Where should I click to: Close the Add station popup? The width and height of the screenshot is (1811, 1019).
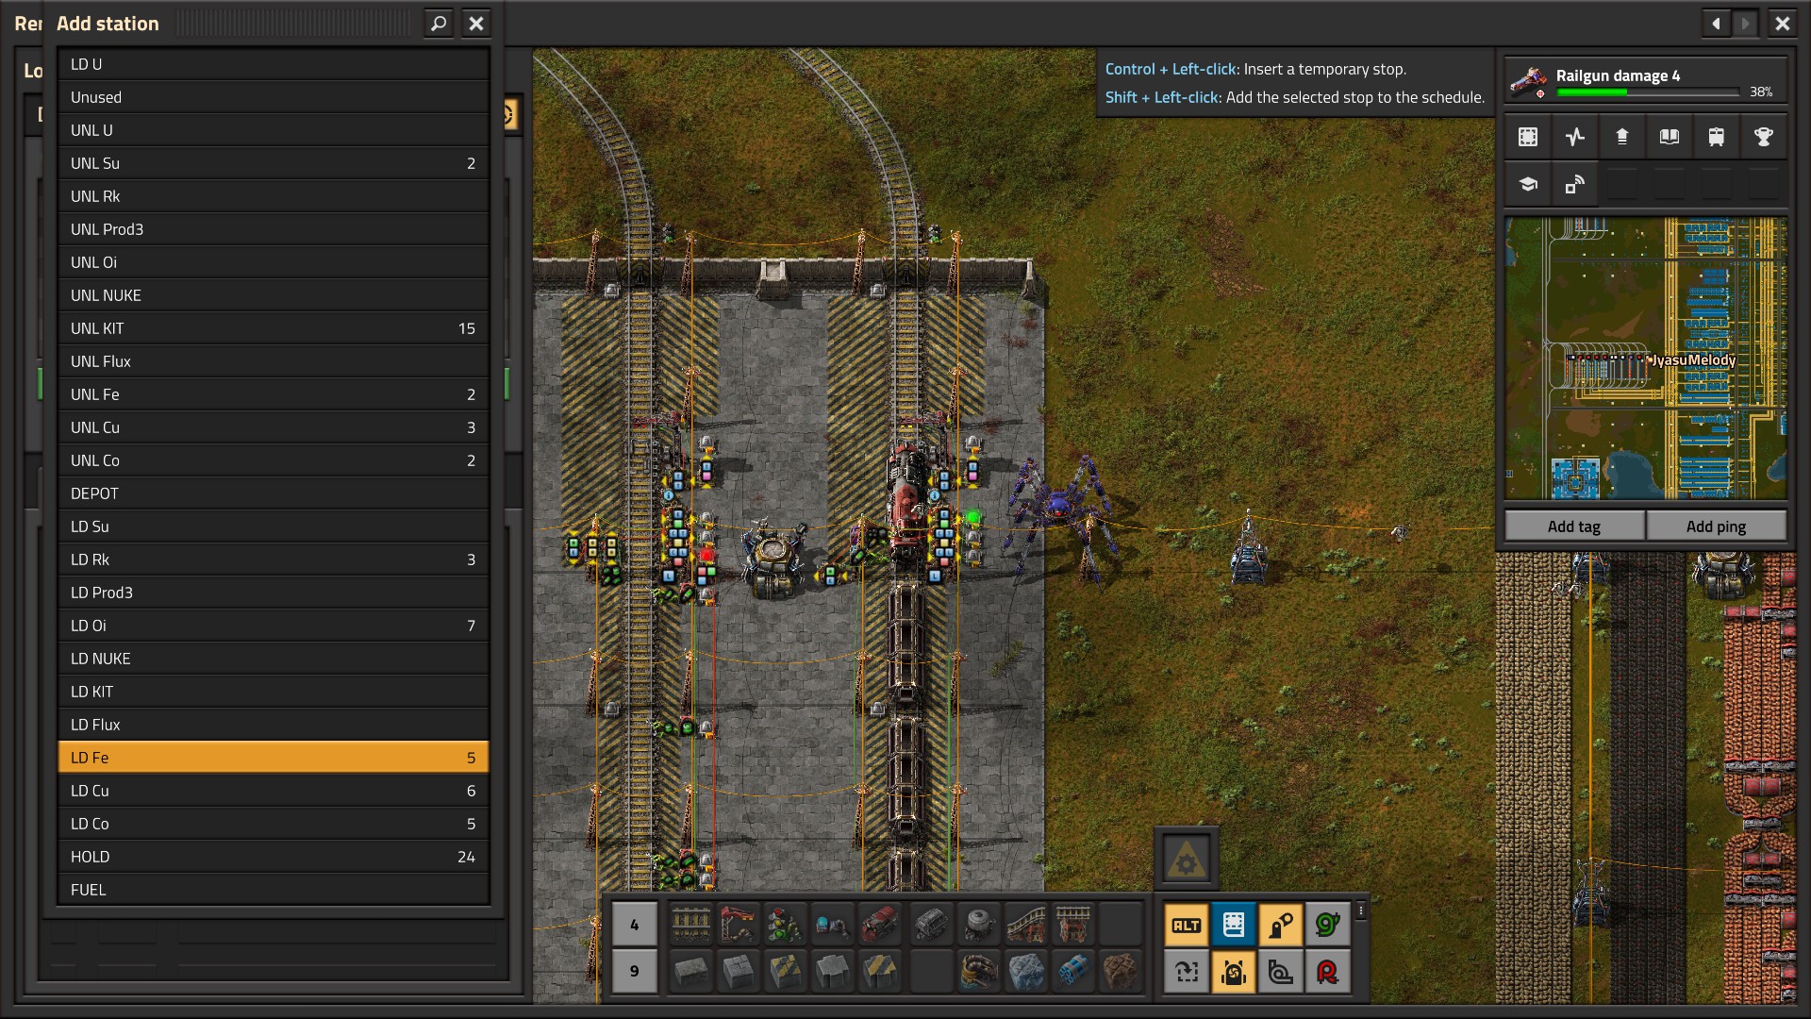click(476, 24)
